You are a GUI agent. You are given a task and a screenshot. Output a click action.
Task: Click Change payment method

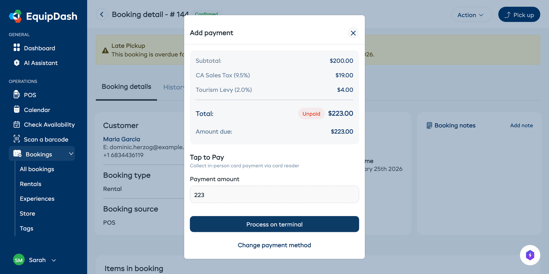tap(274, 245)
